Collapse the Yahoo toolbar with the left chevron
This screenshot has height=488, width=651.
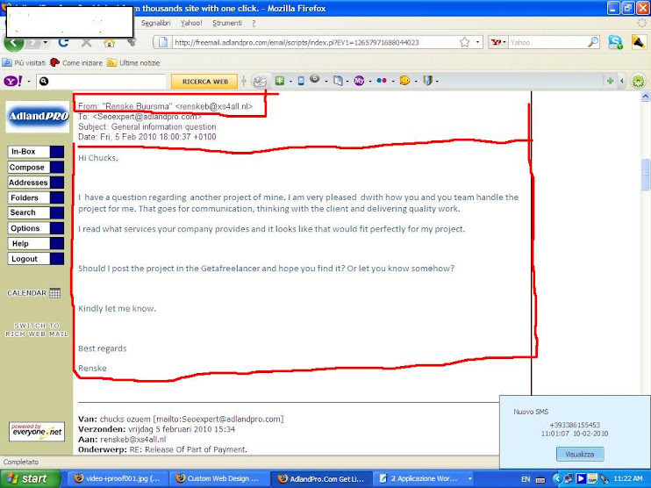point(621,81)
